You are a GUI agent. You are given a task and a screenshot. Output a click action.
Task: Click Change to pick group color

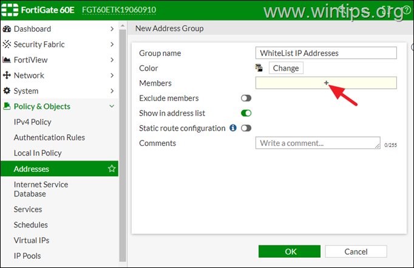click(285, 68)
